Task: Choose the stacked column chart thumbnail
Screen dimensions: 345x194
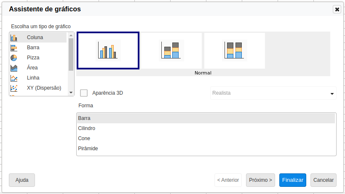Action: [171, 50]
